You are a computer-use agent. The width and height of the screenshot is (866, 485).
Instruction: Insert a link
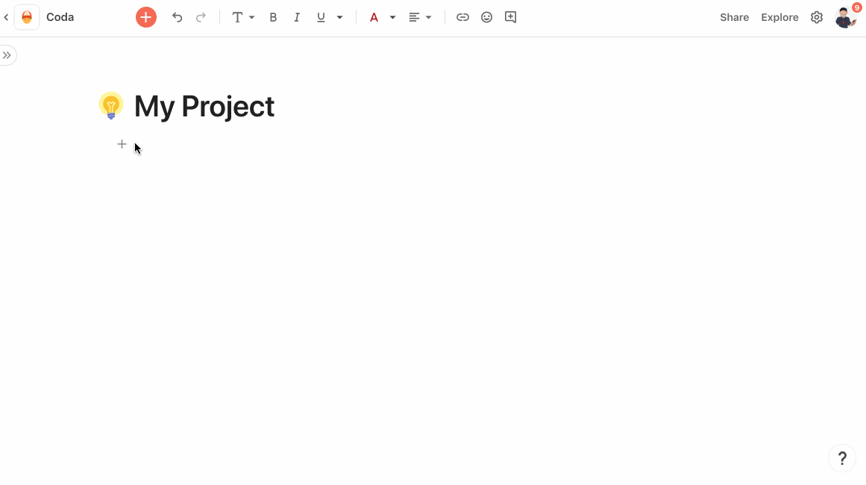(x=462, y=17)
